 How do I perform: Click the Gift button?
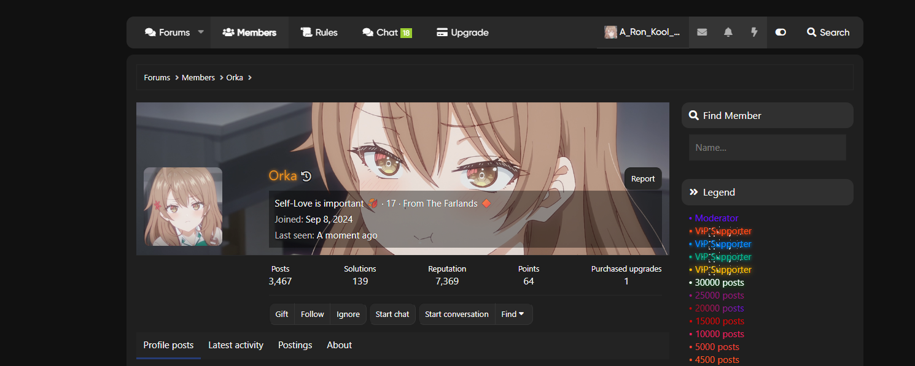point(282,315)
